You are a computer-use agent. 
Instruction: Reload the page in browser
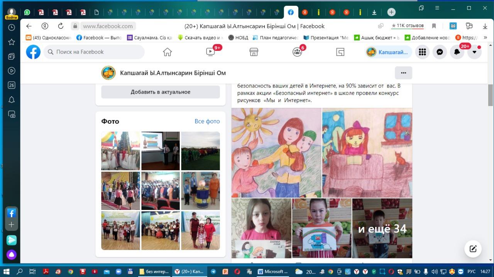61,26
